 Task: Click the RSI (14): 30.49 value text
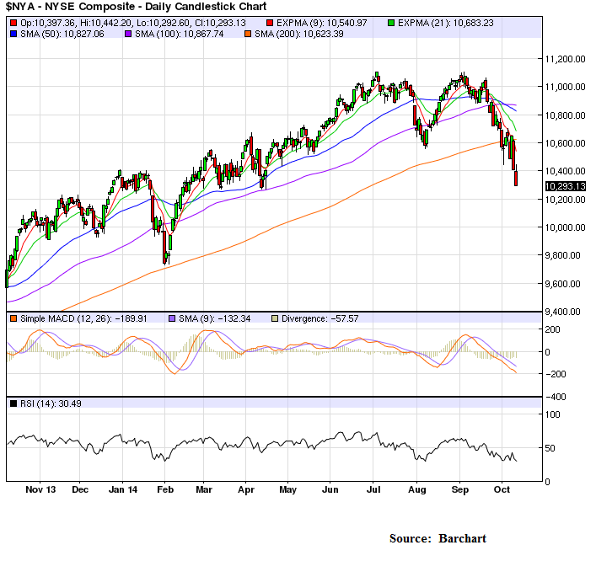pyautogui.click(x=47, y=404)
